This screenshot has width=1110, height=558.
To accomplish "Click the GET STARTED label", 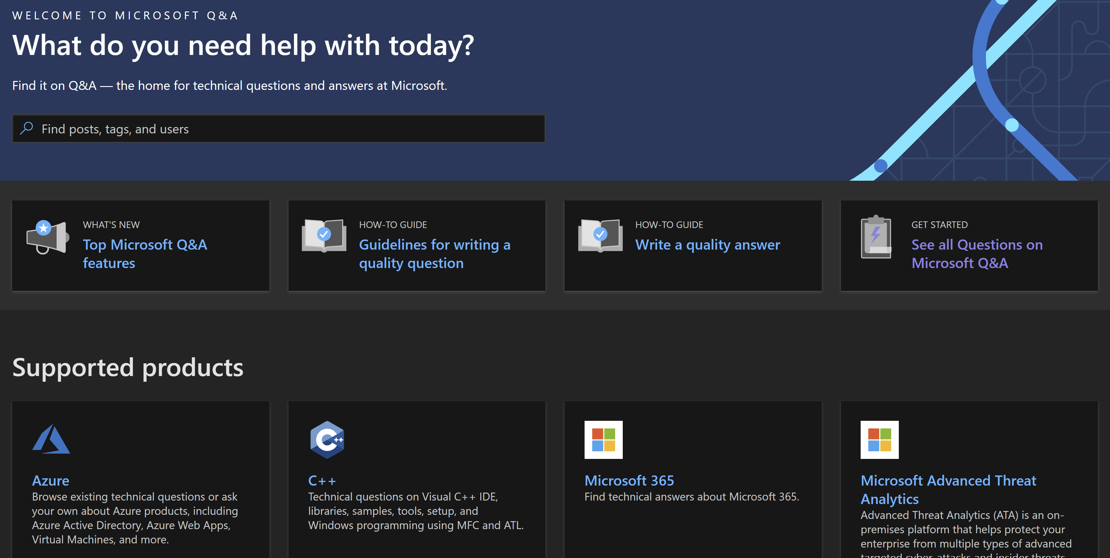I will [939, 225].
